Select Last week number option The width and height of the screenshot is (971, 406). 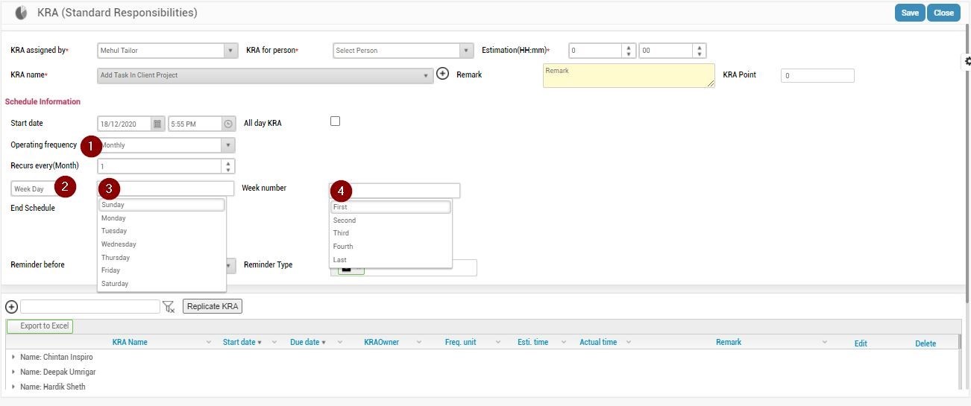tap(391, 260)
